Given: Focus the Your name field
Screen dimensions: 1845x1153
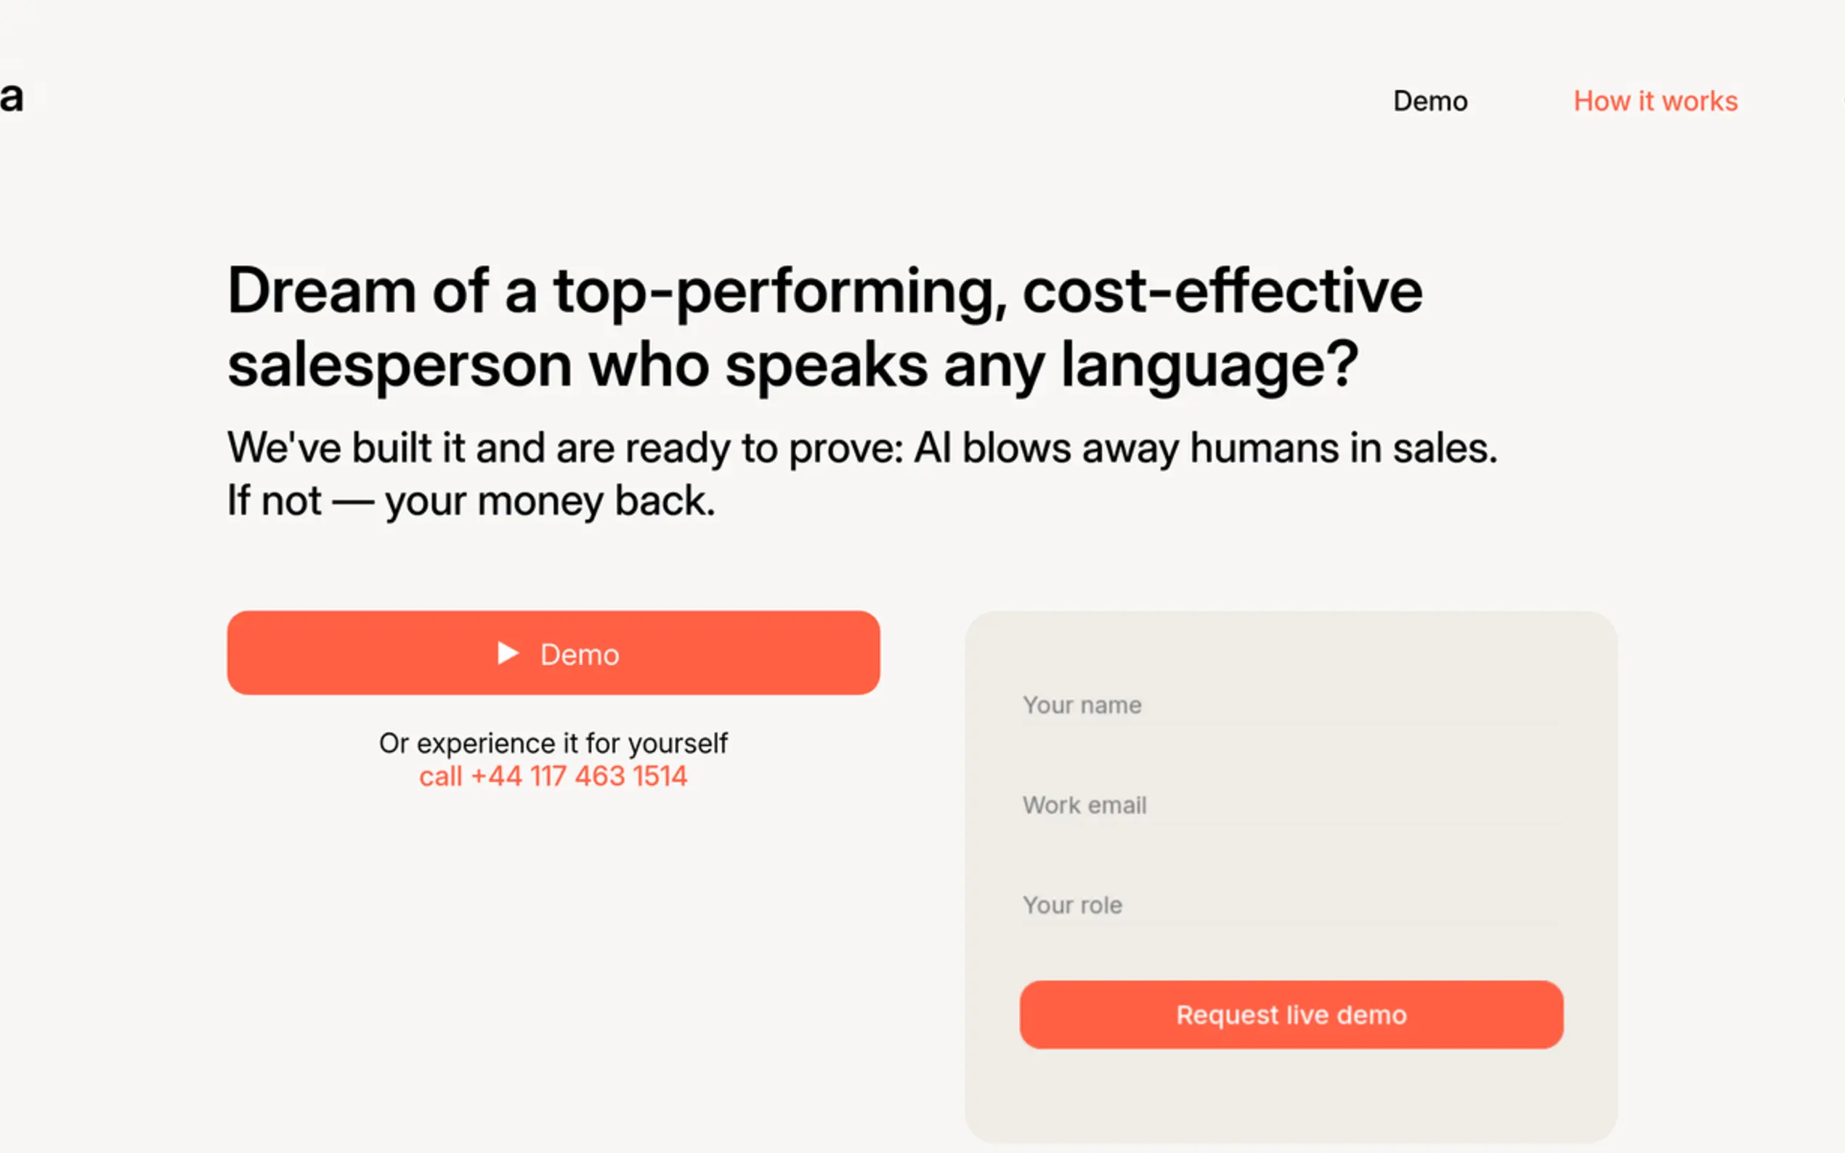Looking at the screenshot, I should (x=1291, y=705).
